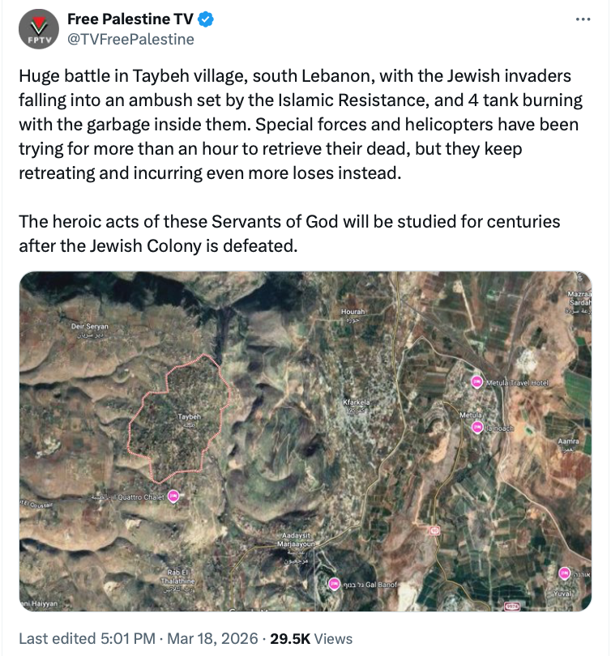Open the Free Palestine TV display name
The image size is (611, 656).
130,19
